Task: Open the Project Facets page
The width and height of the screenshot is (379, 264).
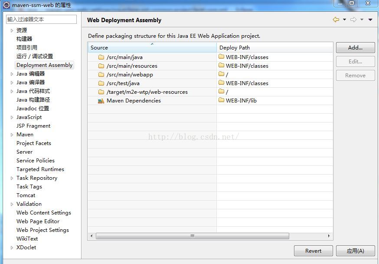Action: 34,143
